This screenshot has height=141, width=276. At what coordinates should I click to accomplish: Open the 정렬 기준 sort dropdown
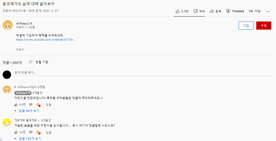coord(39,62)
